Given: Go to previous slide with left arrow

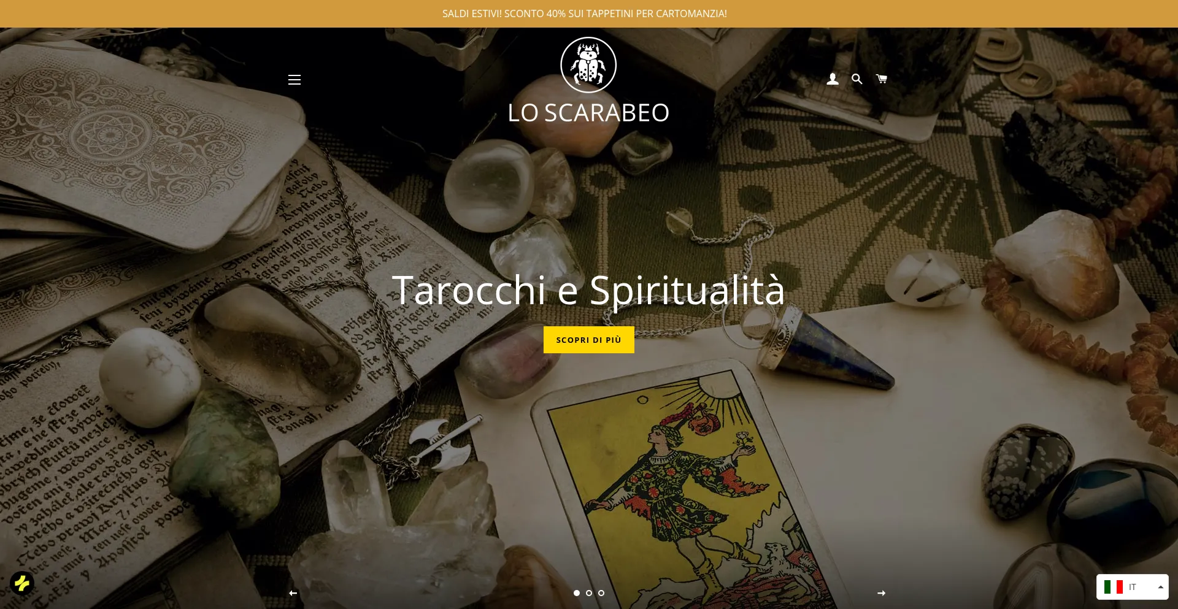Looking at the screenshot, I should (293, 593).
